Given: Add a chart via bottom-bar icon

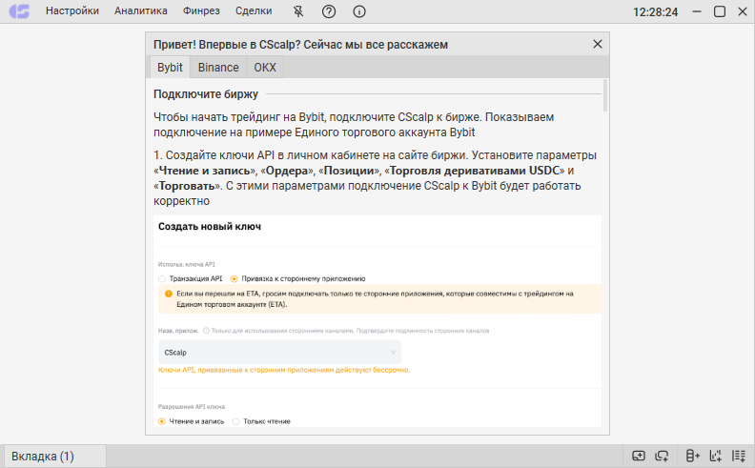Looking at the screenshot, I should pyautogui.click(x=716, y=456).
